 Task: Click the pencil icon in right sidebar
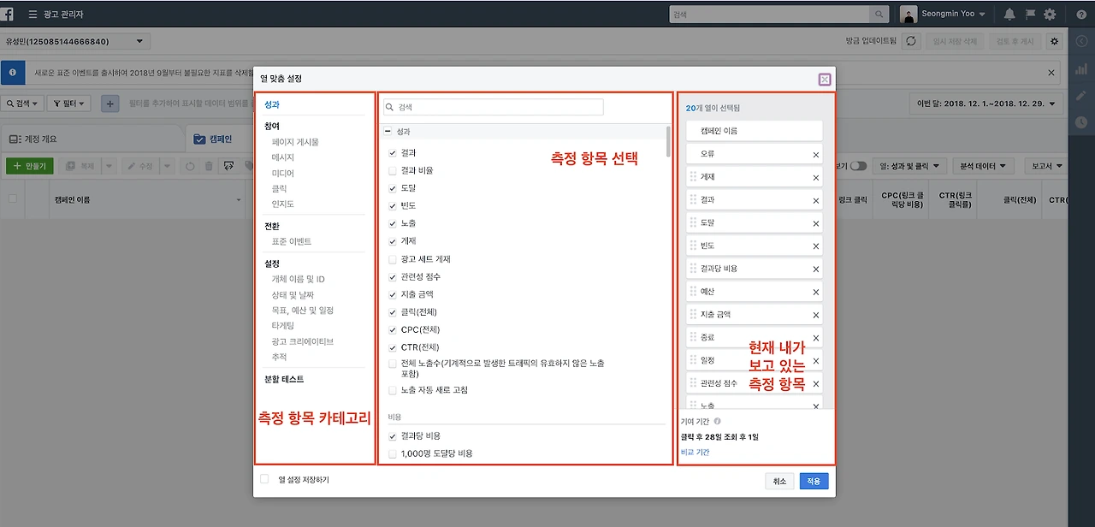coord(1082,96)
